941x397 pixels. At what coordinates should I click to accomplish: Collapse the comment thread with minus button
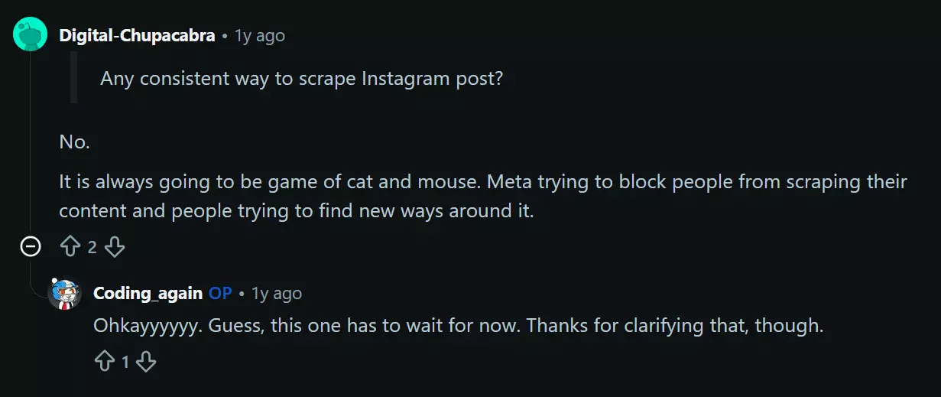point(31,246)
